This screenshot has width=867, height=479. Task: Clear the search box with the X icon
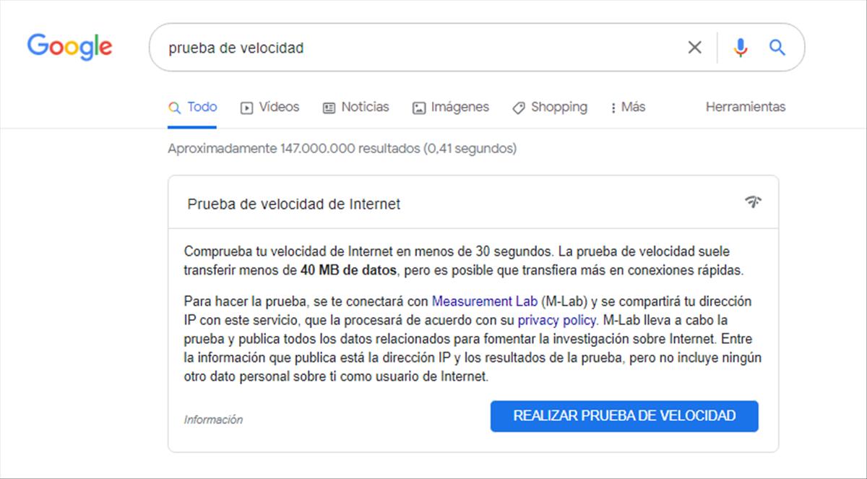(x=694, y=48)
